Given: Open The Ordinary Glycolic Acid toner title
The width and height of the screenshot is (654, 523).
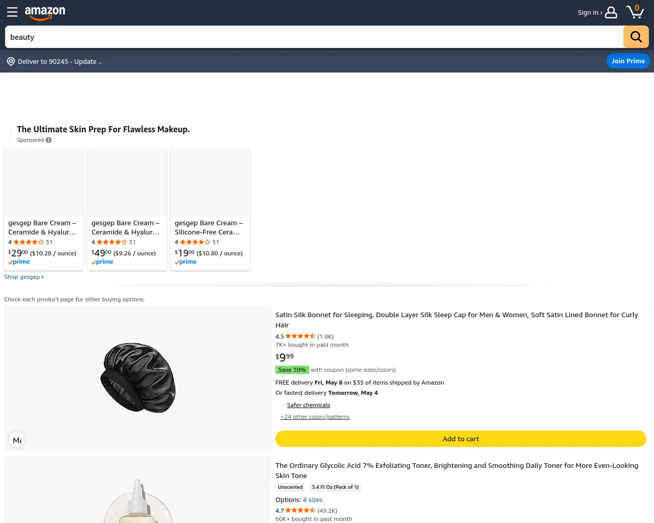Looking at the screenshot, I should pyautogui.click(x=457, y=470).
